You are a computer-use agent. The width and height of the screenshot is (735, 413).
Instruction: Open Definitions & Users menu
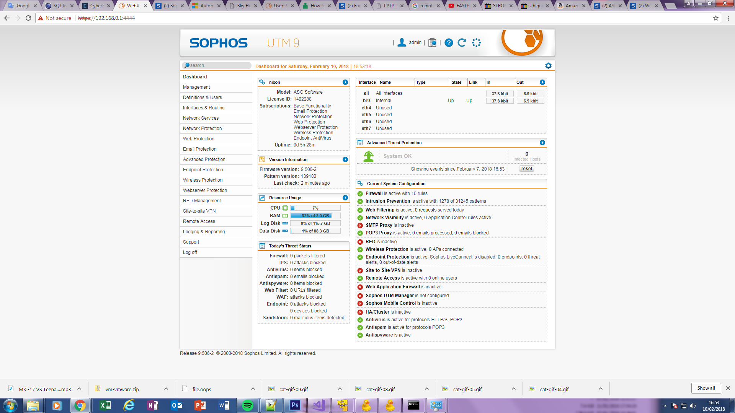(216, 98)
